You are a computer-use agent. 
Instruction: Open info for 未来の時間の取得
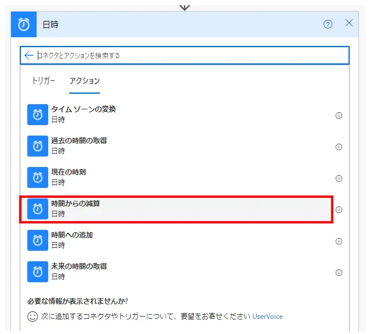tap(339, 272)
